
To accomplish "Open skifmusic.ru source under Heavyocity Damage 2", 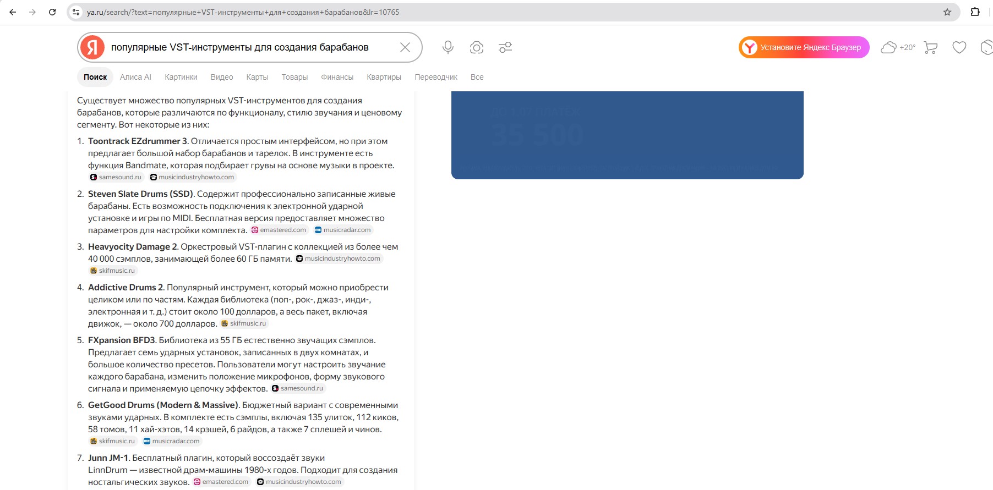I will 112,271.
